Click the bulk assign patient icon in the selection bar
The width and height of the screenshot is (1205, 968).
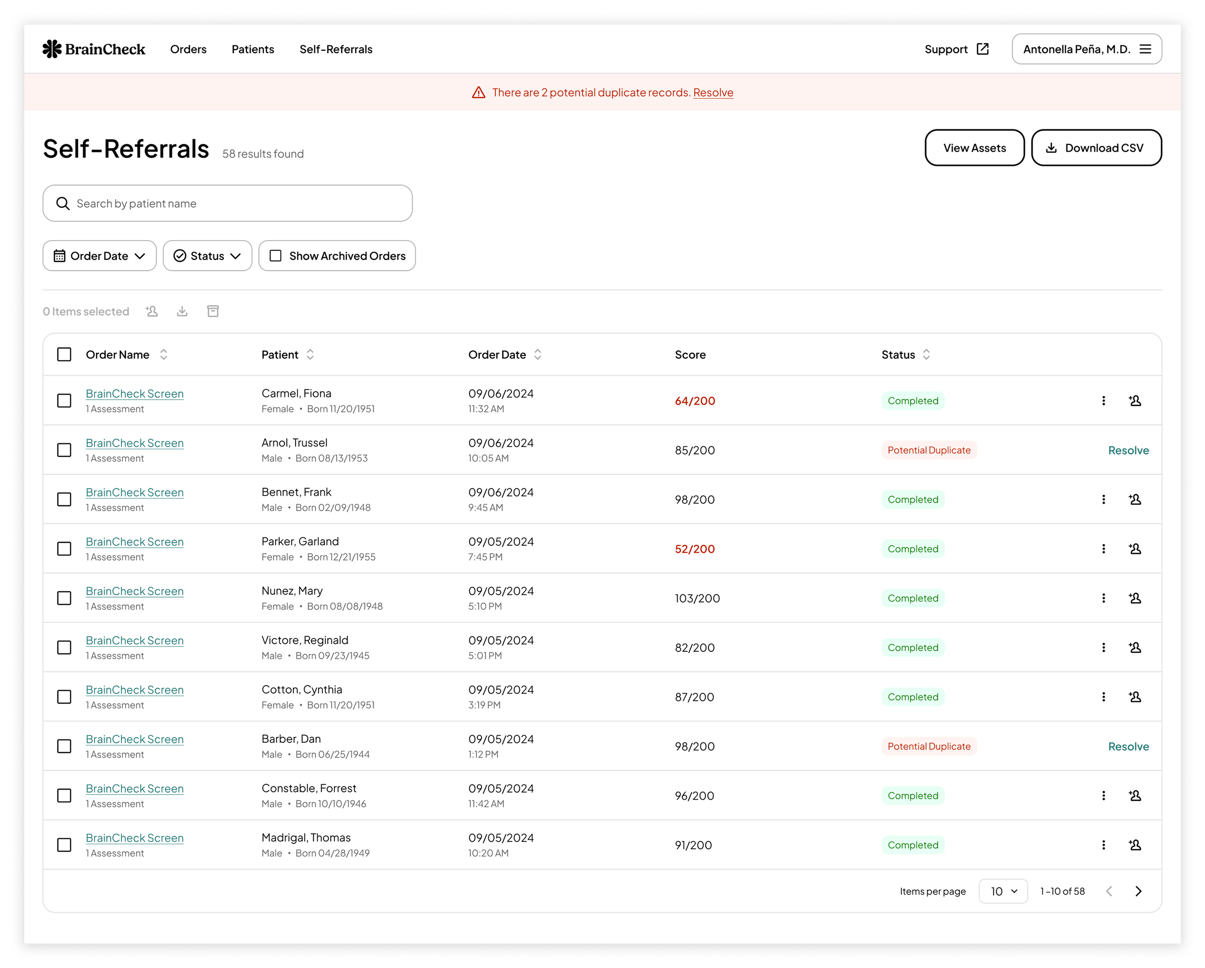click(x=152, y=311)
